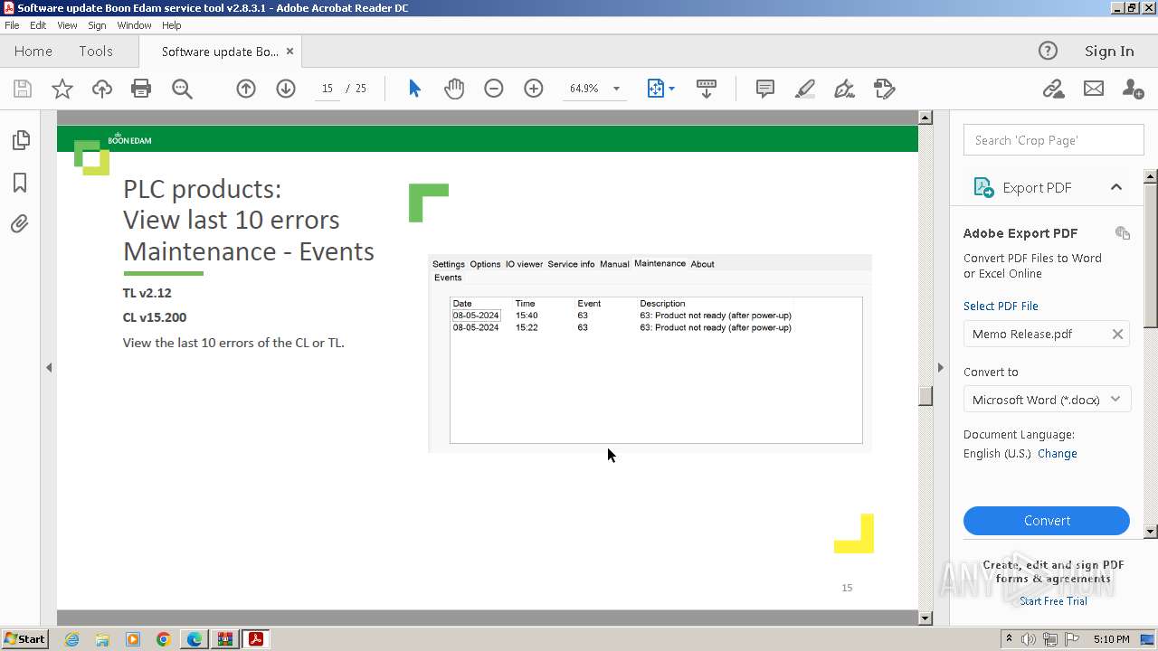Click document scrollbar down arrow
The height and width of the screenshot is (651, 1158).
tap(925, 618)
